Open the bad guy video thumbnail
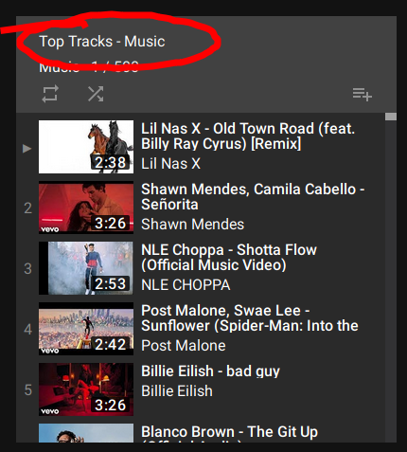The image size is (407, 452). [86, 389]
